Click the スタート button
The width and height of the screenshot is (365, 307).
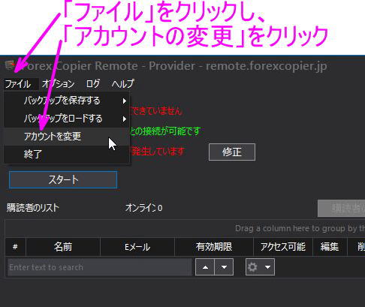coord(63,179)
